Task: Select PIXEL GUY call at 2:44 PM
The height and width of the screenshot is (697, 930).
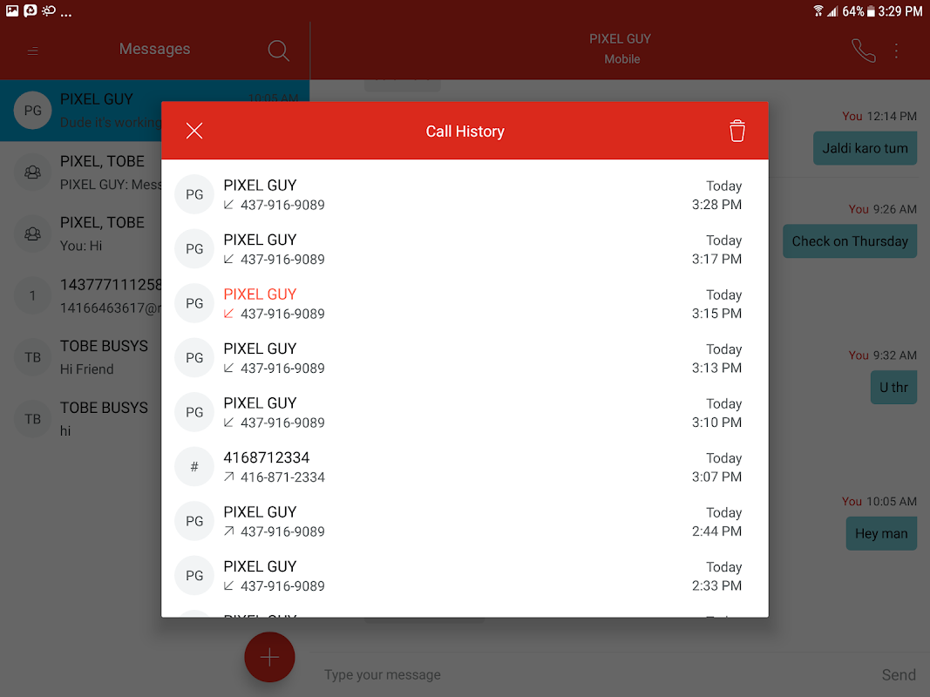Action: pos(465,522)
